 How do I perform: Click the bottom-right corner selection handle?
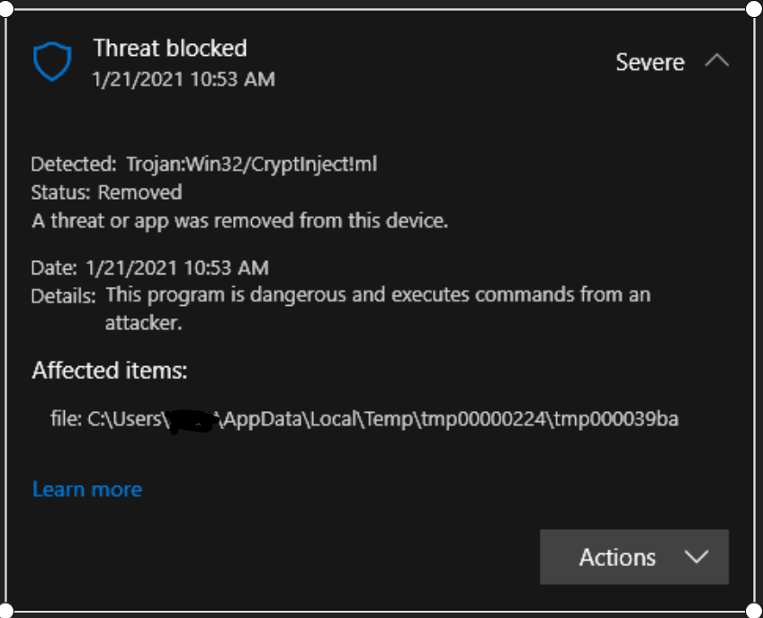754,610
